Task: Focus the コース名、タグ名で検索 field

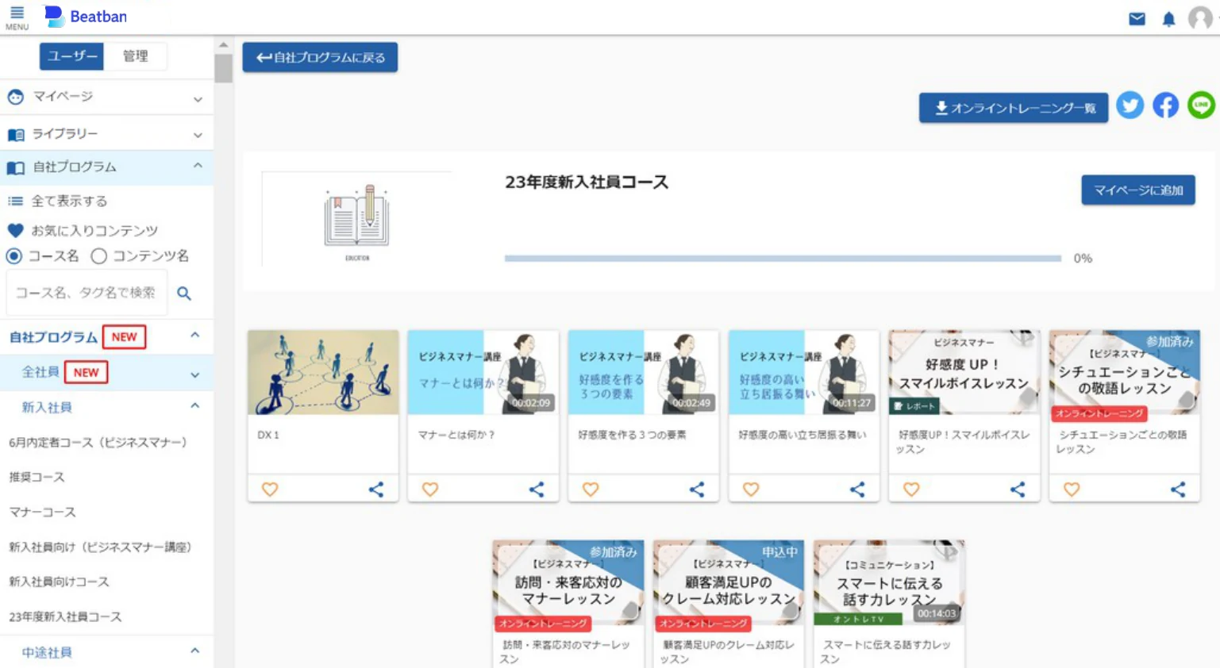Action: pos(87,293)
